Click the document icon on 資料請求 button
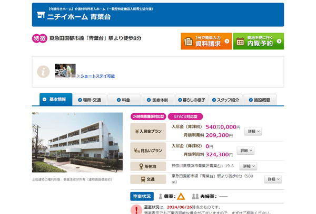The height and width of the screenshot is (214, 316). pos(188,41)
